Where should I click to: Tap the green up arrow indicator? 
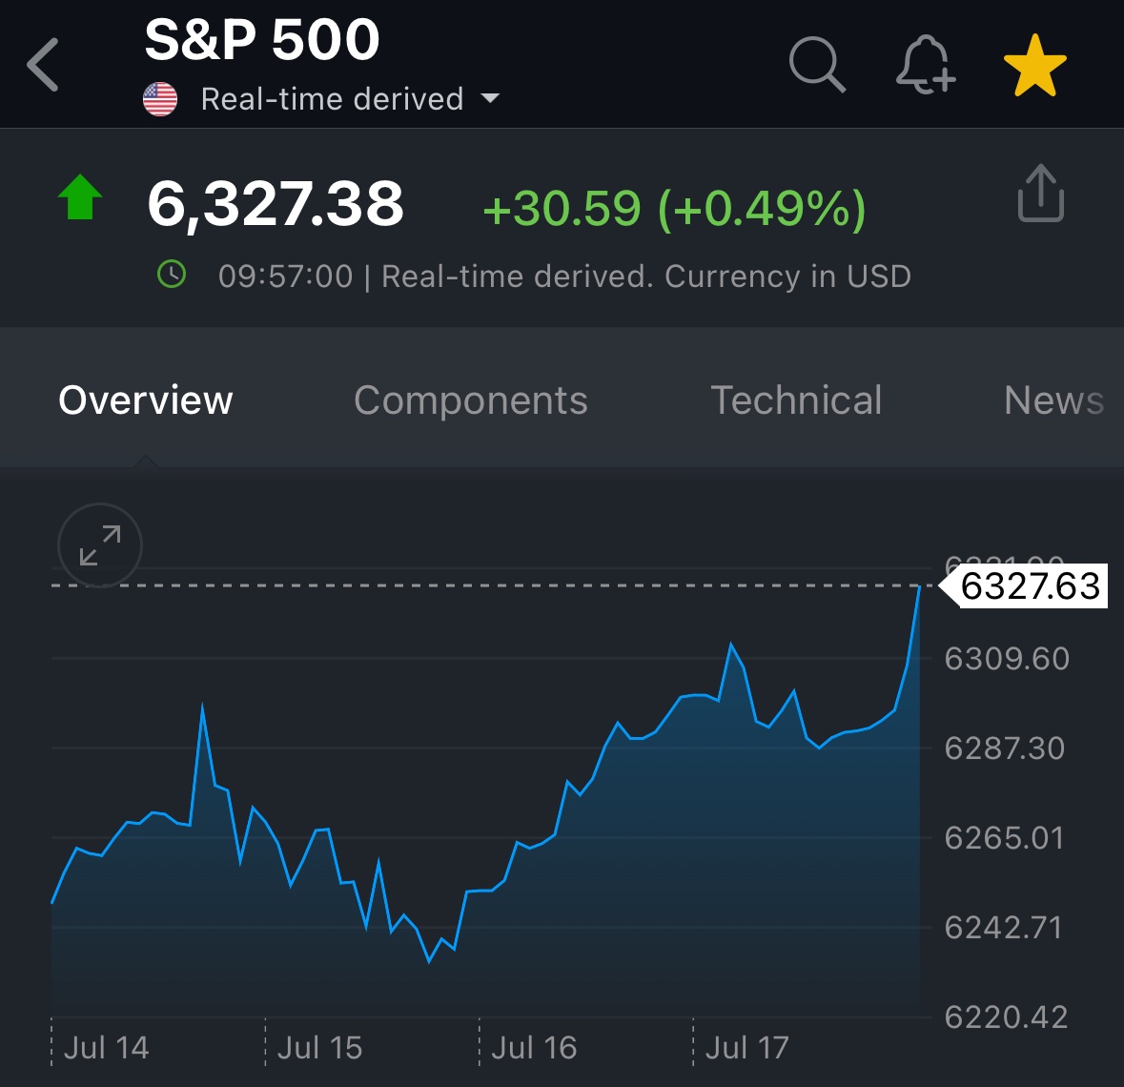(x=79, y=196)
